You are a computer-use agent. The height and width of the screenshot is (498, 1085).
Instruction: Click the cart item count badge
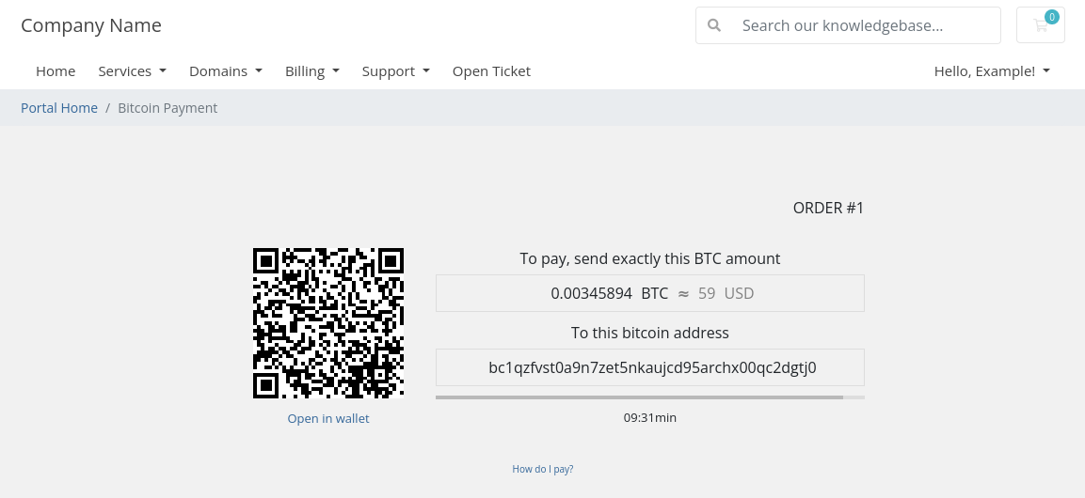1052,17
